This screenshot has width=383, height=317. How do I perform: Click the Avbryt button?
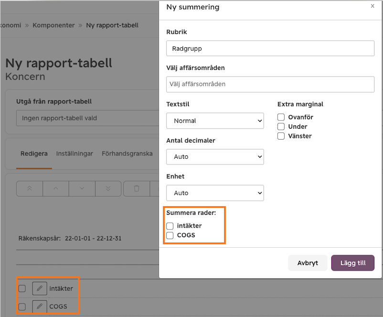point(308,263)
